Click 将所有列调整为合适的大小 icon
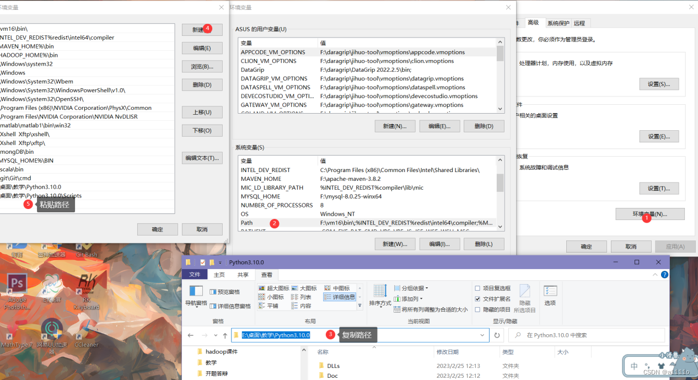Image resolution: width=698 pixels, height=380 pixels. coord(398,309)
